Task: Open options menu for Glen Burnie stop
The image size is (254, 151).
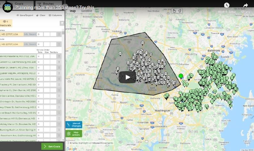Action: coord(59,90)
